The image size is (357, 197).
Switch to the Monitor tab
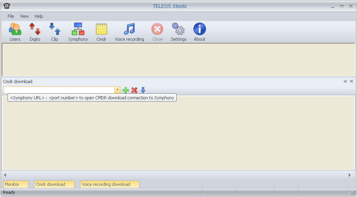click(x=16, y=184)
